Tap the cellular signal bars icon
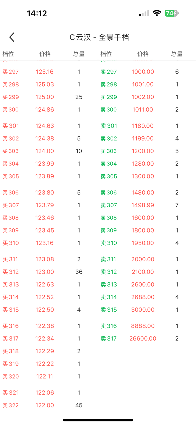Screen dimensions: 196x425 [144, 14]
